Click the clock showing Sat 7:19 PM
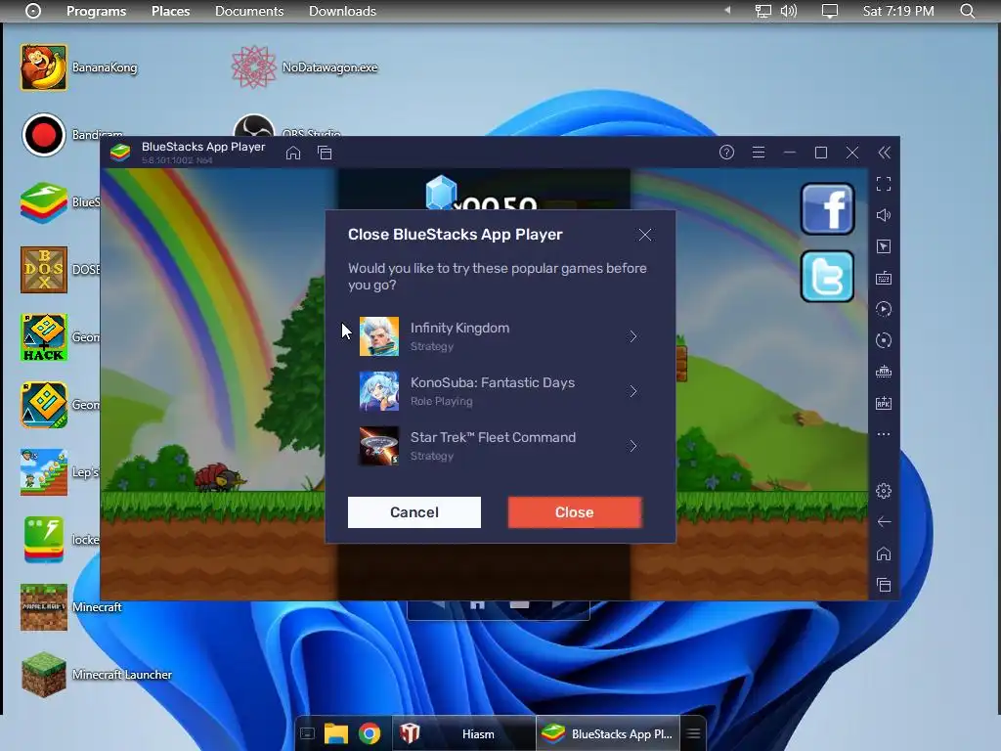 898,11
